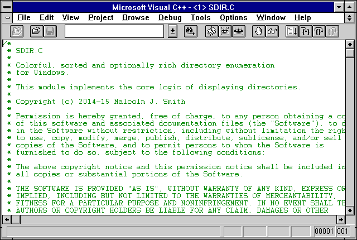Open the View menu

click(x=71, y=17)
